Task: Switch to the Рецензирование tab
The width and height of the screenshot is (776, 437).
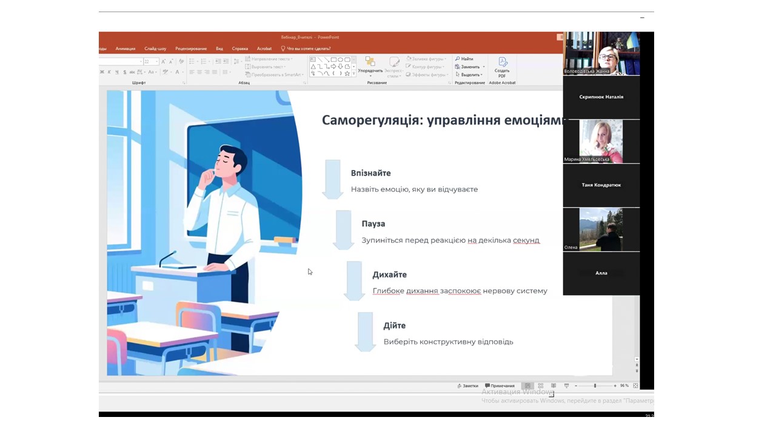Action: coord(191,49)
